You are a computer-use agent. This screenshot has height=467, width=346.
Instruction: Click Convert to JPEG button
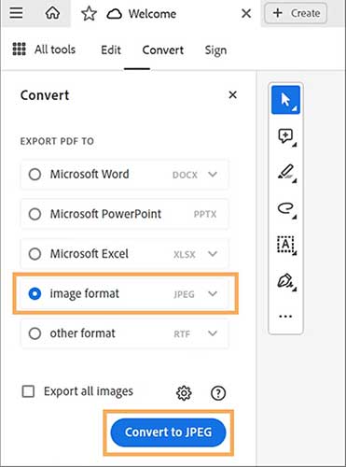click(168, 432)
